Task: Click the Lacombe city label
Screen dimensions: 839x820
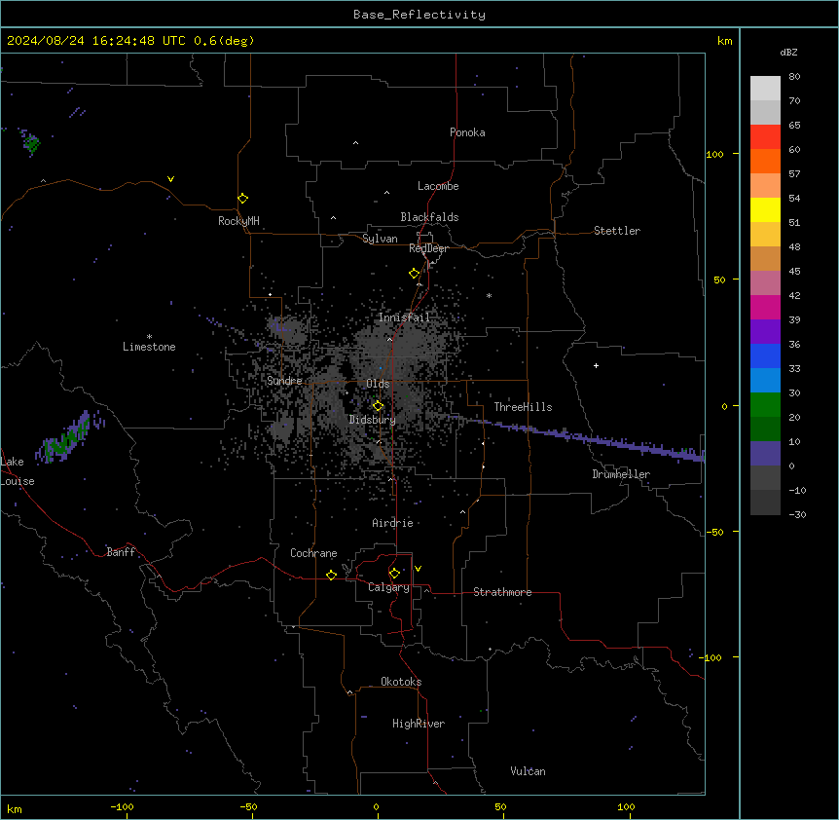Action: pos(438,186)
